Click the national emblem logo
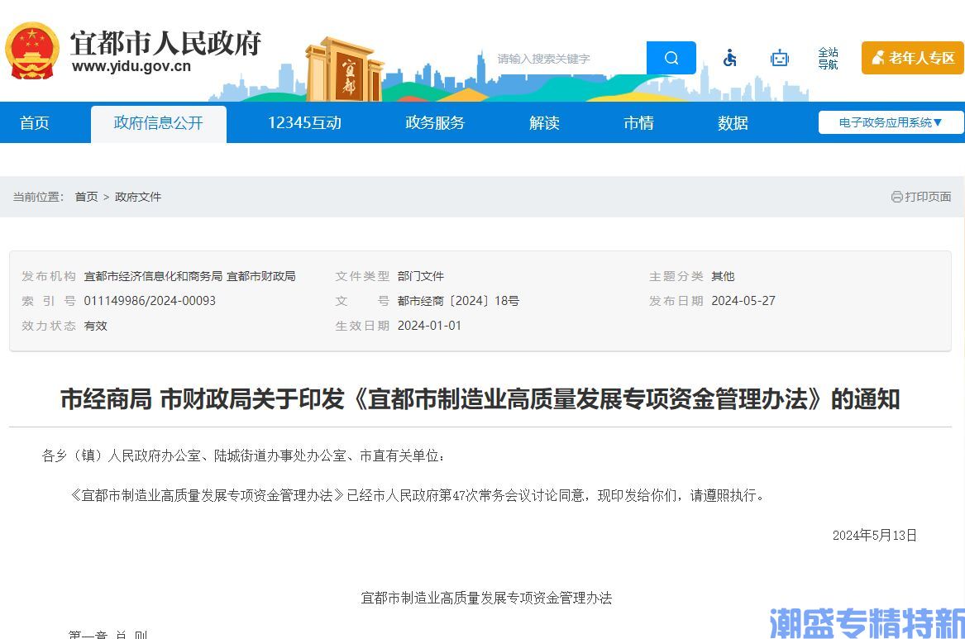The image size is (965, 639). click(x=32, y=51)
